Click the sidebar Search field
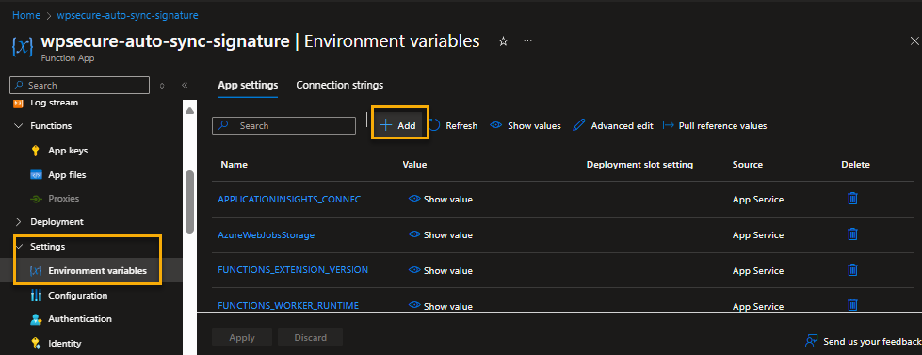The image size is (922, 355). [80, 86]
